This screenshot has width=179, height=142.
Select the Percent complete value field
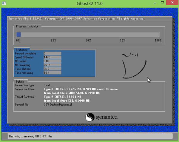pos(52,53)
